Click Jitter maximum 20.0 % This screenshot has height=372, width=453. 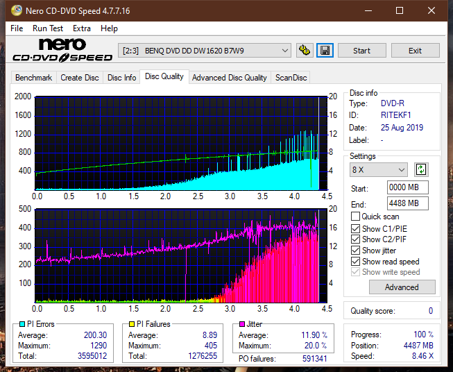(316, 346)
